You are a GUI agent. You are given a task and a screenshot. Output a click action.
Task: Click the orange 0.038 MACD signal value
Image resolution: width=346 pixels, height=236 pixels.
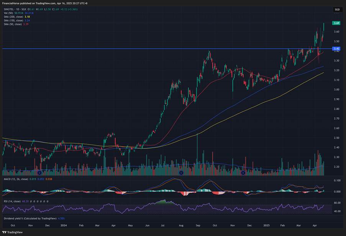[49, 179]
